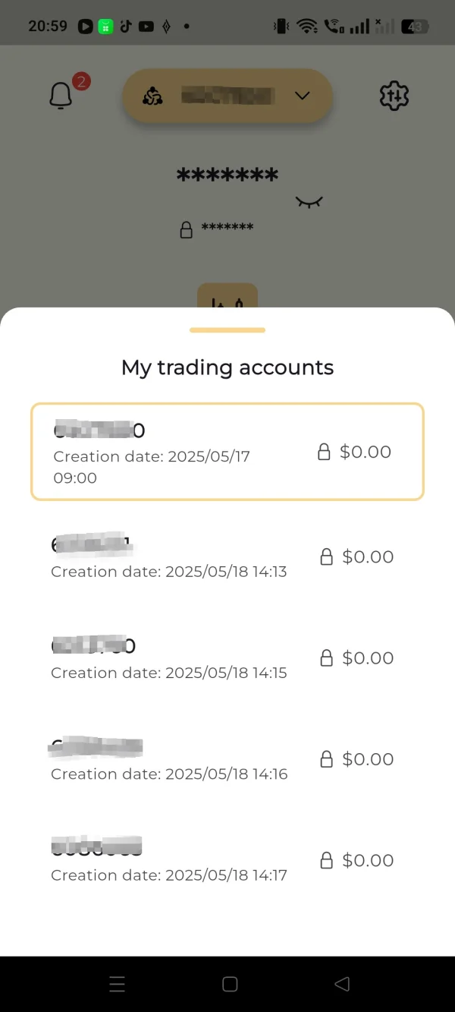
Task: Open the notifications bell
Action: (x=61, y=96)
